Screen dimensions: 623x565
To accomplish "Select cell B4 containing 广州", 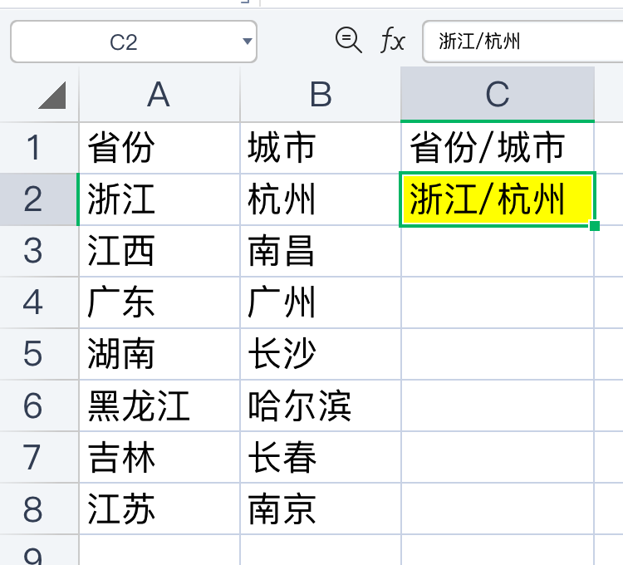I will (x=321, y=302).
